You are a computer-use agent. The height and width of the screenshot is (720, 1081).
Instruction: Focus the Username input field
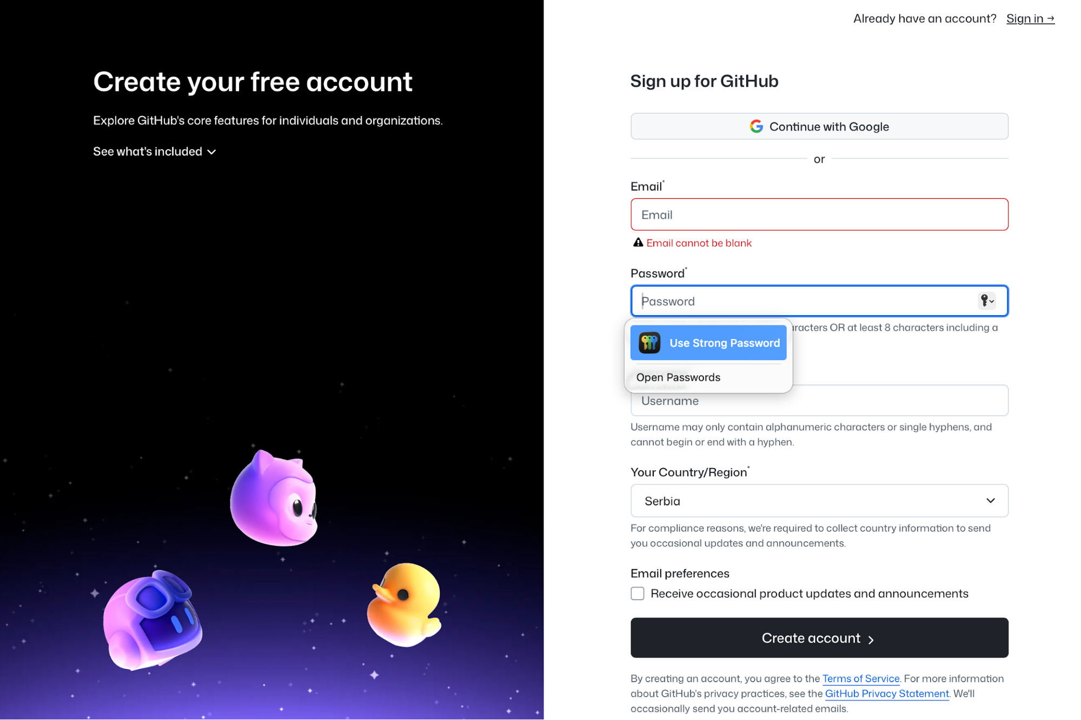point(819,401)
